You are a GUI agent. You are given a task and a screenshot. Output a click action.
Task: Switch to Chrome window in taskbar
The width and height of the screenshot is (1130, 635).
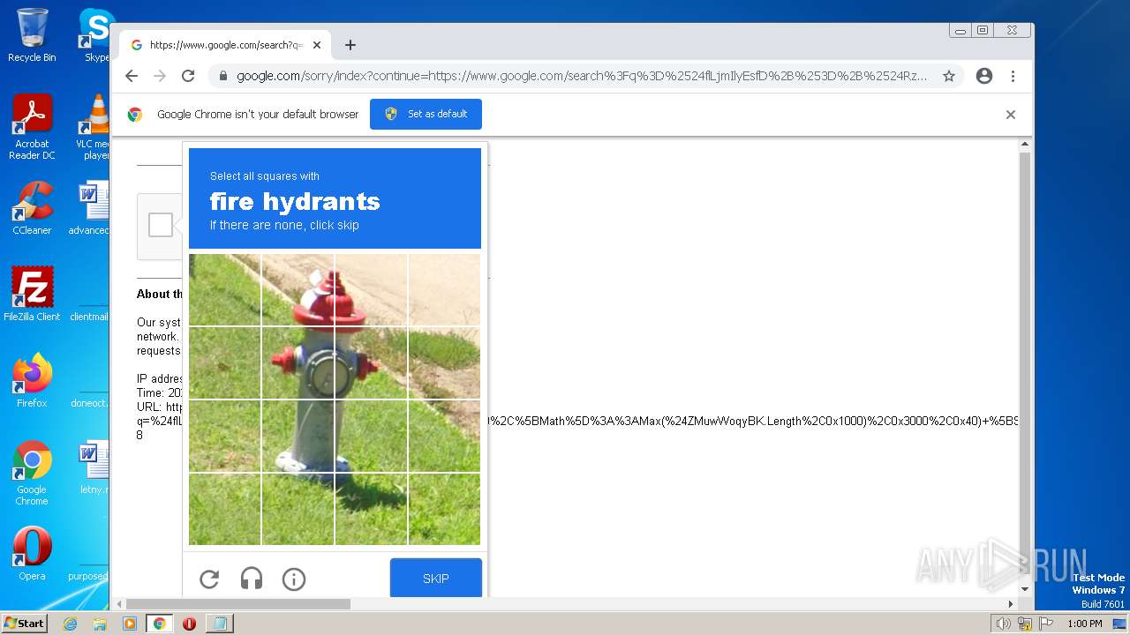(160, 624)
